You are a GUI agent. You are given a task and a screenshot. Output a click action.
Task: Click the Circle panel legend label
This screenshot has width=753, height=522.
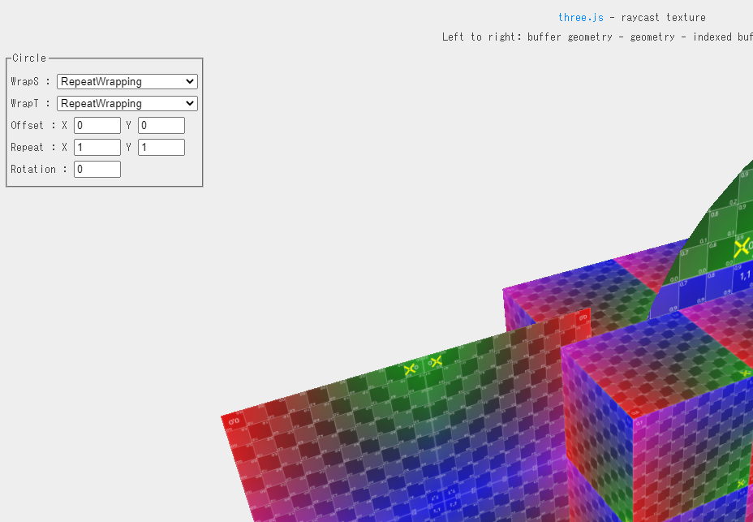[28, 58]
